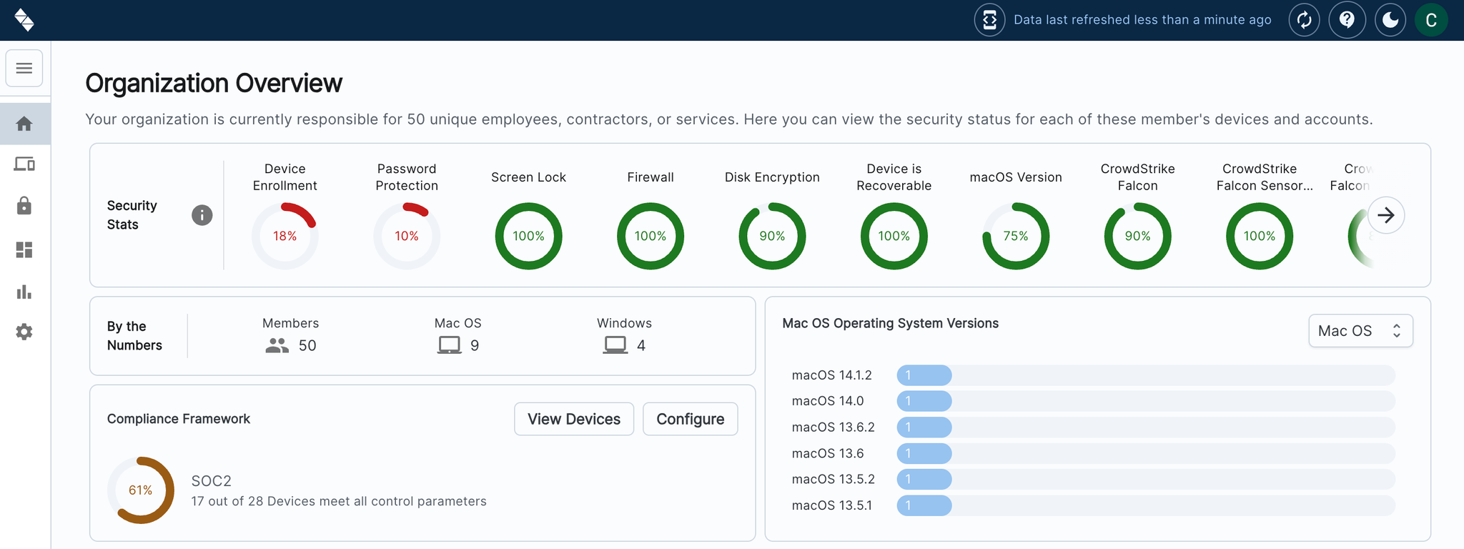The width and height of the screenshot is (1464, 549).
Task: Click the View Devices button
Action: click(x=573, y=419)
